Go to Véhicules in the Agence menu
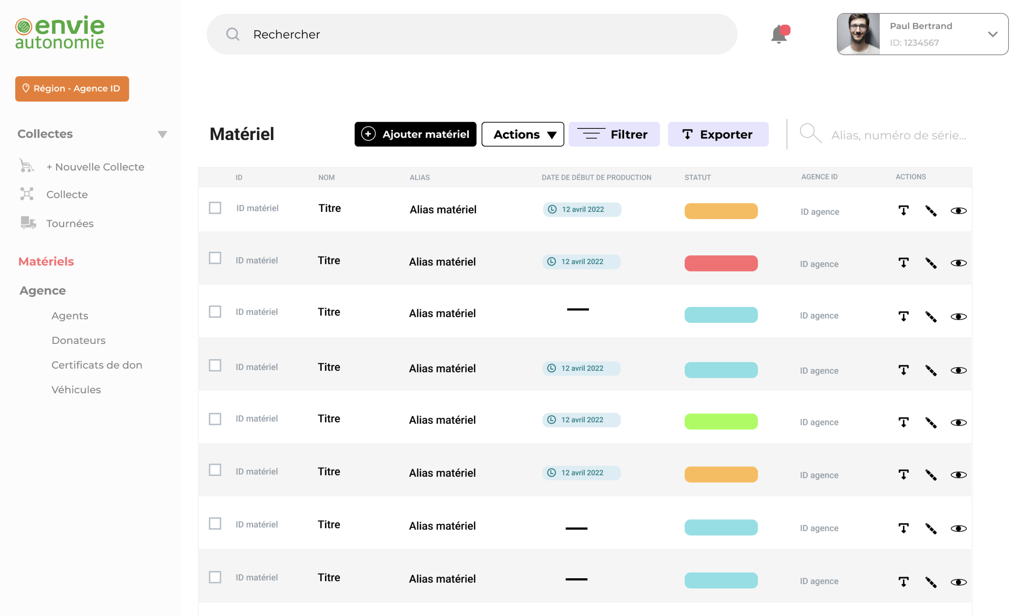1027x616 pixels. point(76,390)
